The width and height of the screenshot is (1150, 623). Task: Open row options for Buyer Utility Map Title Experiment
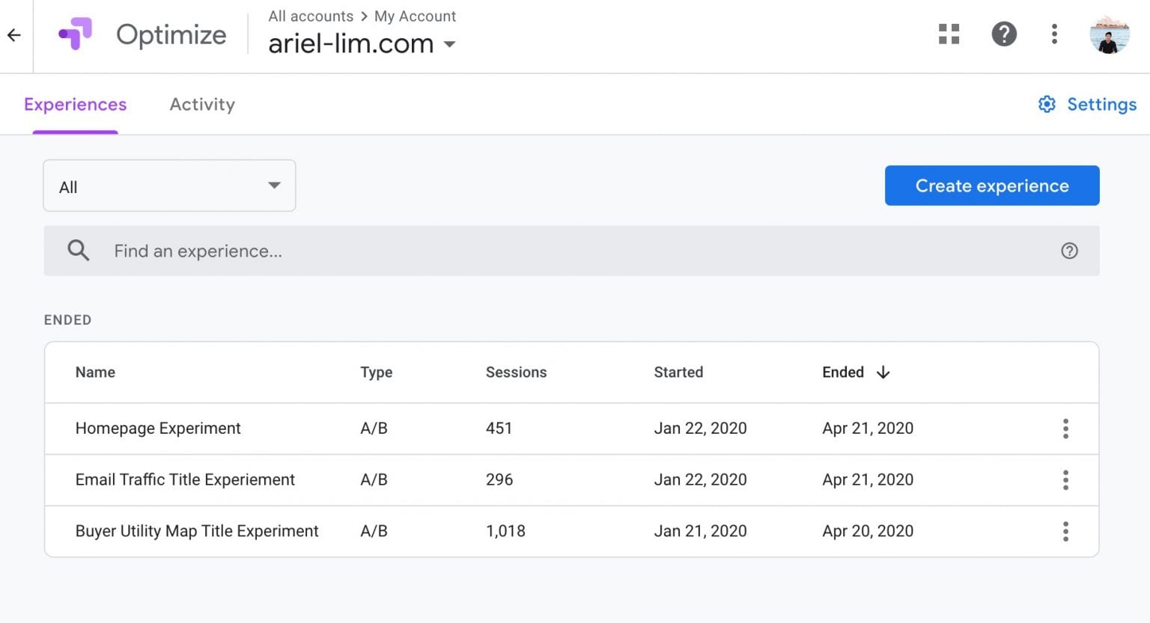pyautogui.click(x=1065, y=531)
